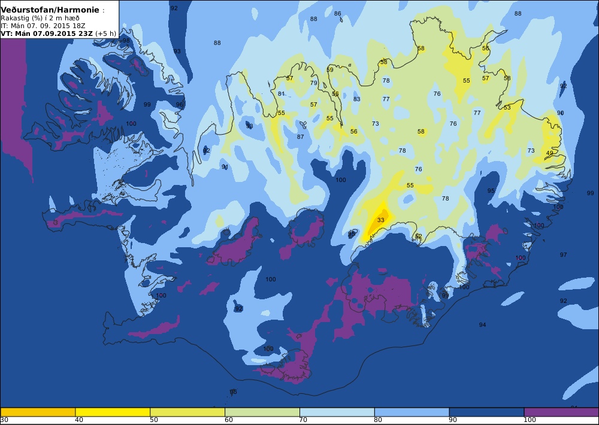Pick the pale yellow 50–60 legend band
Image resolution: width=599 pixels, height=425 pixels.
187,412
